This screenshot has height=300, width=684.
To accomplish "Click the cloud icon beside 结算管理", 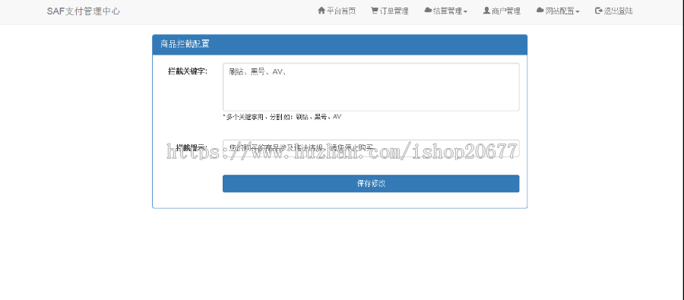I will pyautogui.click(x=428, y=11).
